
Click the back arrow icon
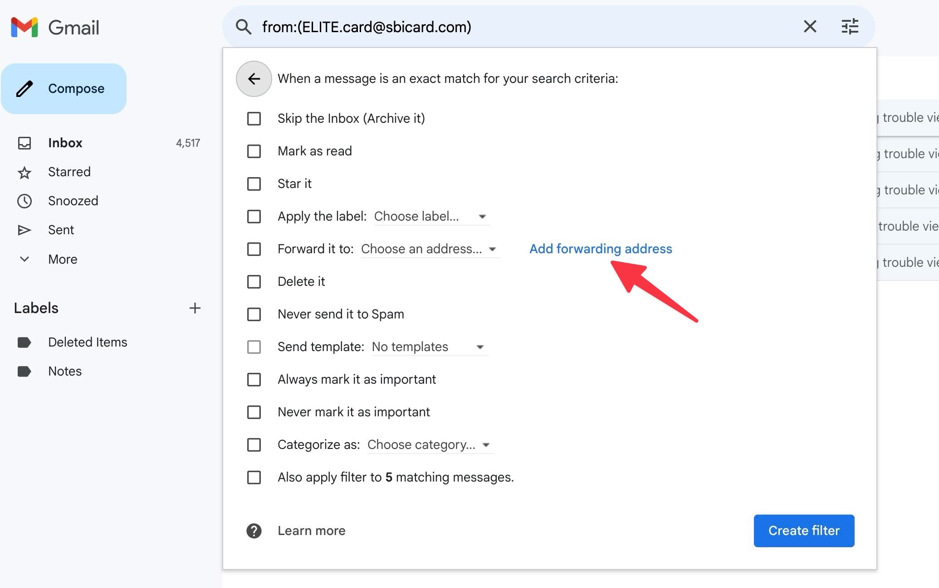(x=253, y=78)
